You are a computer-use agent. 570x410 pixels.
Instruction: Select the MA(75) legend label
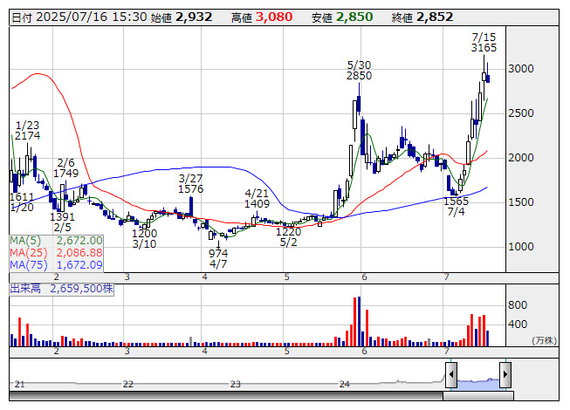tap(57, 264)
